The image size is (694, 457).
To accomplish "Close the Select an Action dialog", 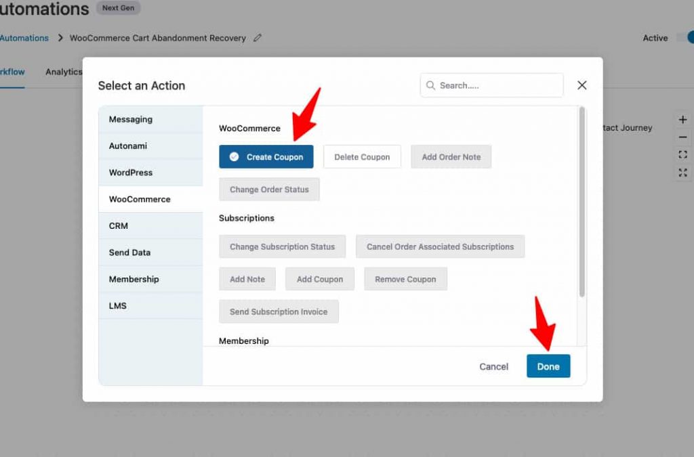I will point(582,85).
